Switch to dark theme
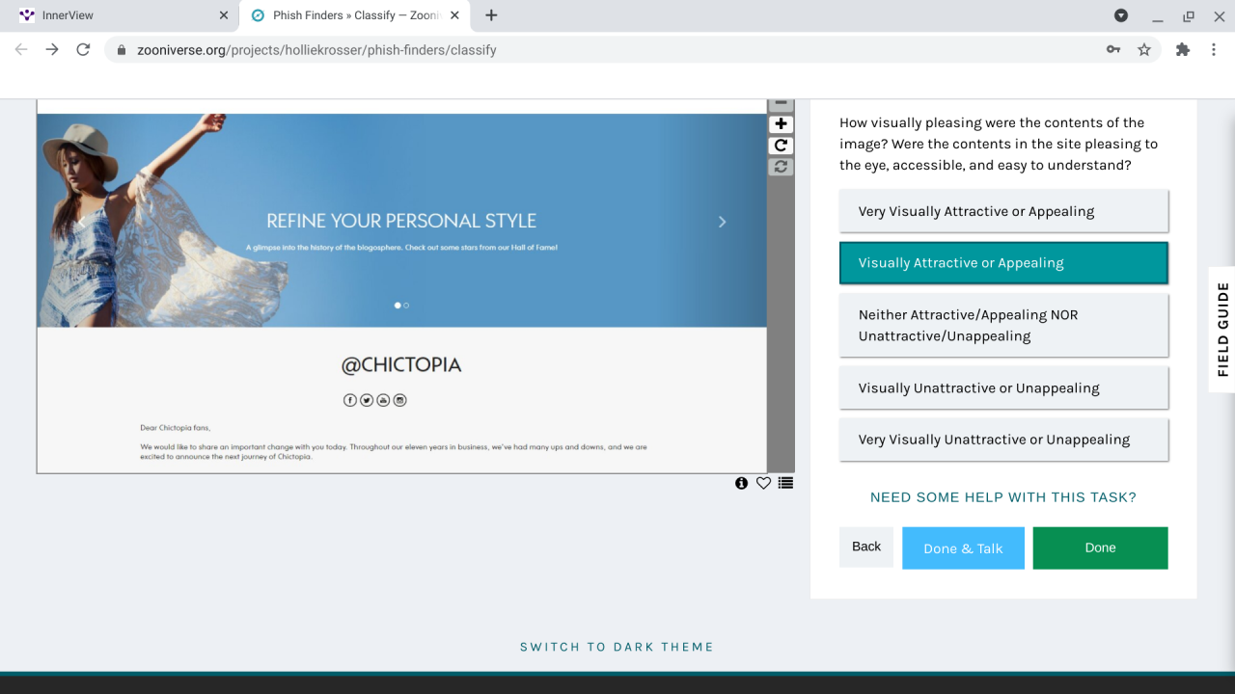The image size is (1235, 694). coord(617,647)
